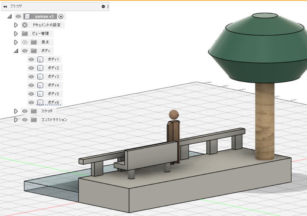Expand the スケッチ folder
This screenshot has width=307, height=216.
16,111
